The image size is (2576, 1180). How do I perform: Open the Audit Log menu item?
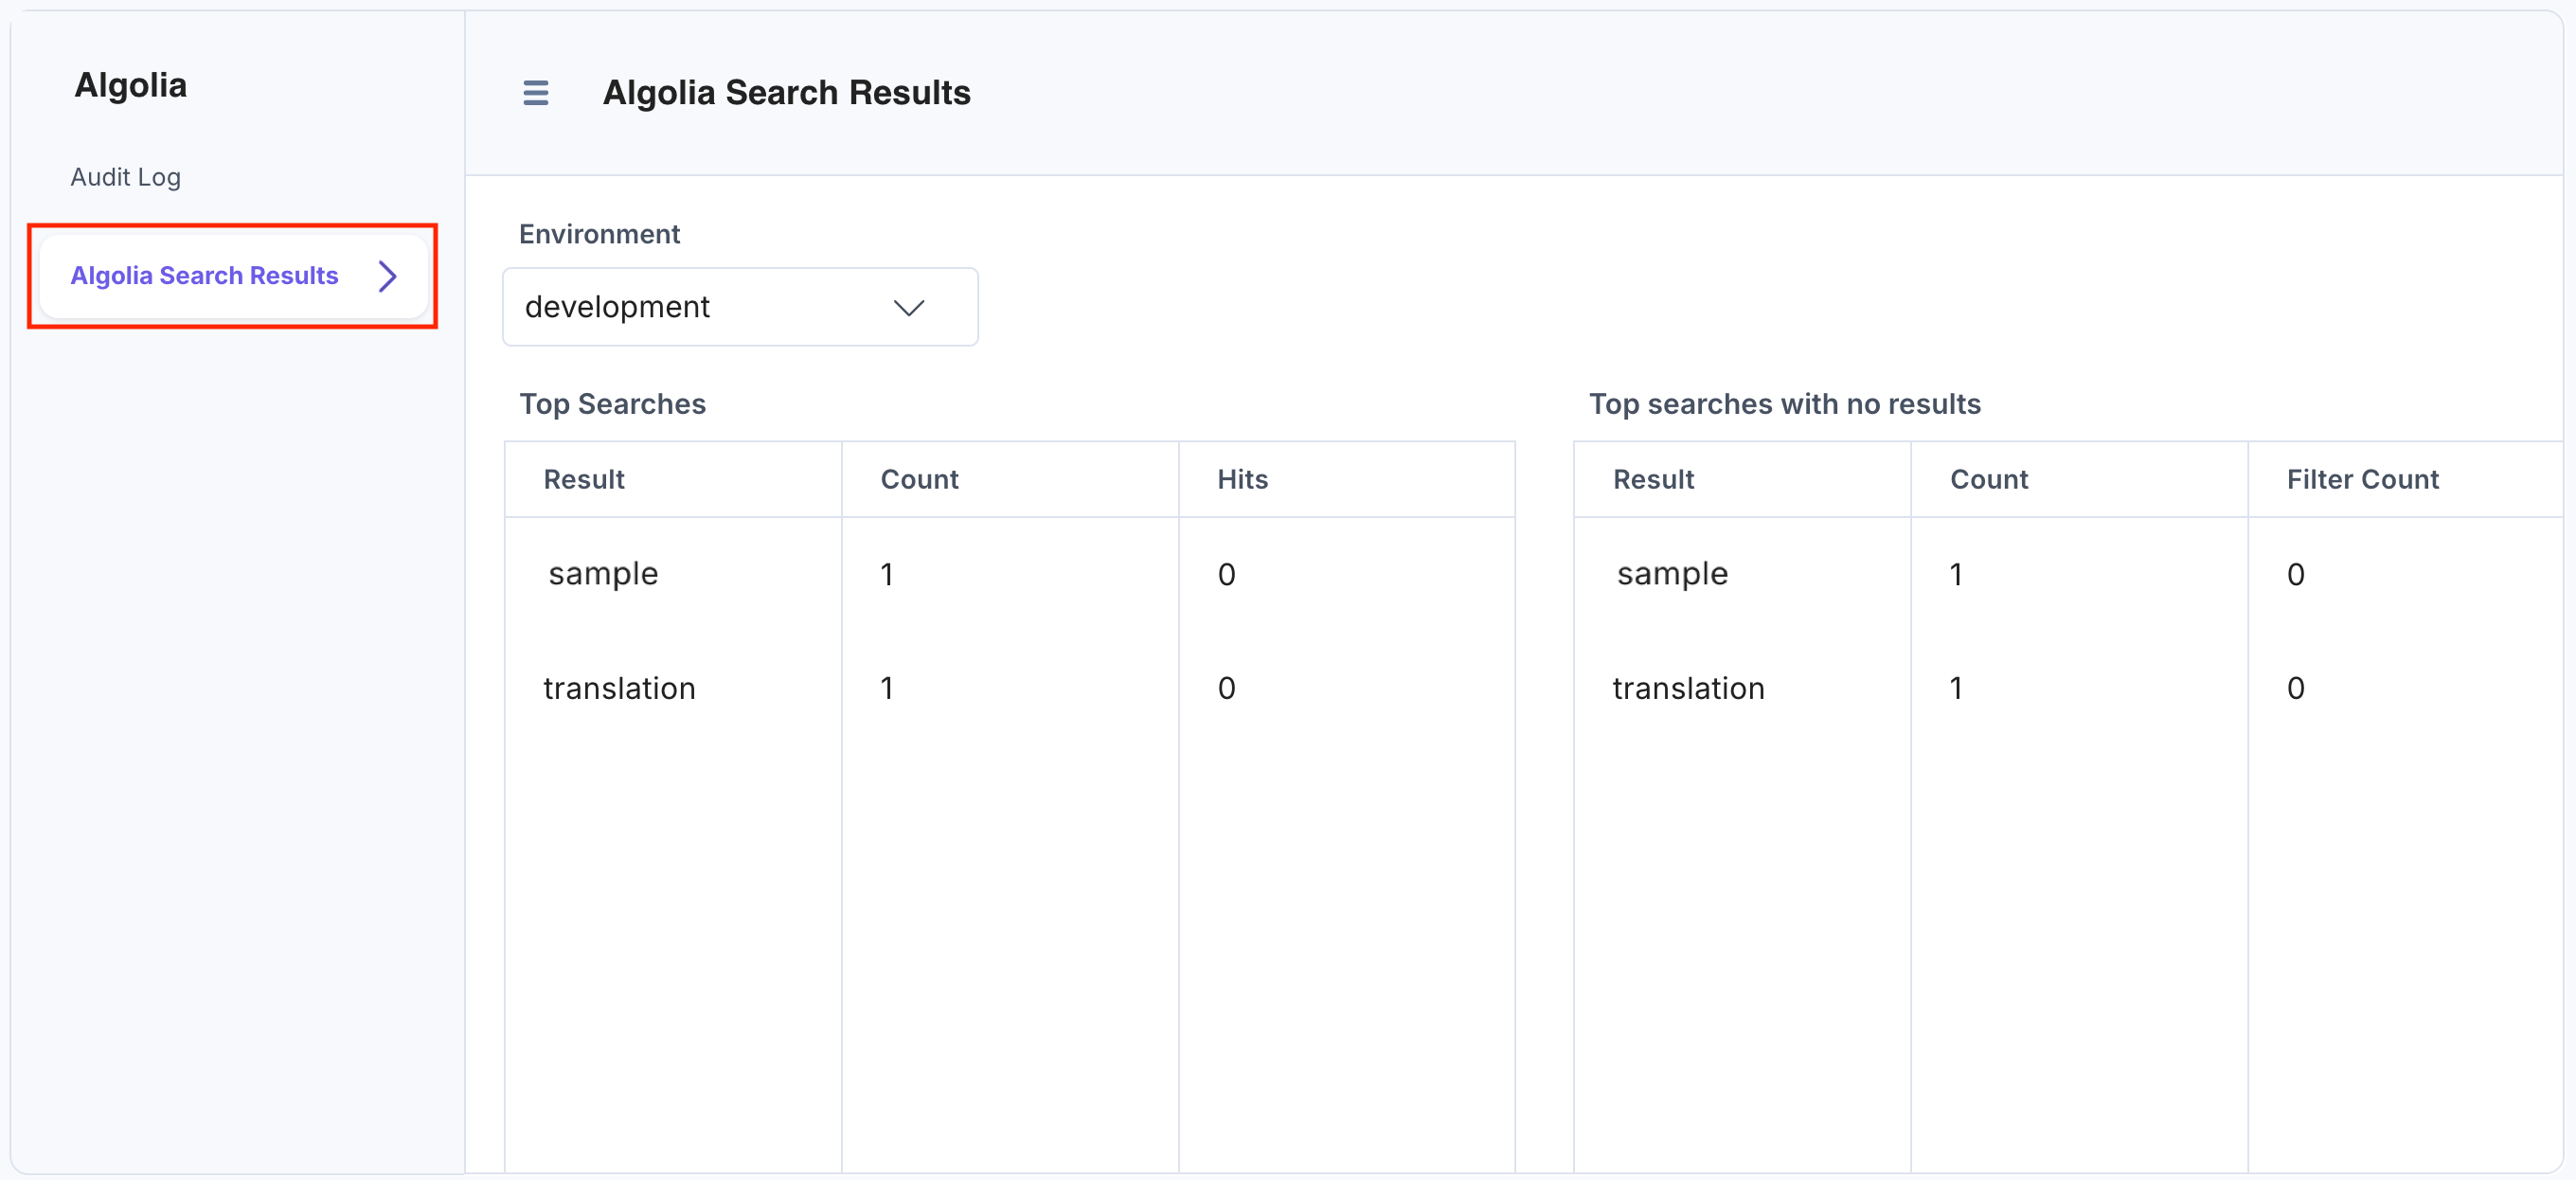pos(125,177)
